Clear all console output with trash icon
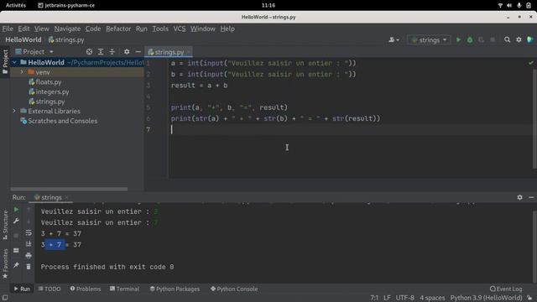Viewport: 537px width, 302px height. pos(29,267)
